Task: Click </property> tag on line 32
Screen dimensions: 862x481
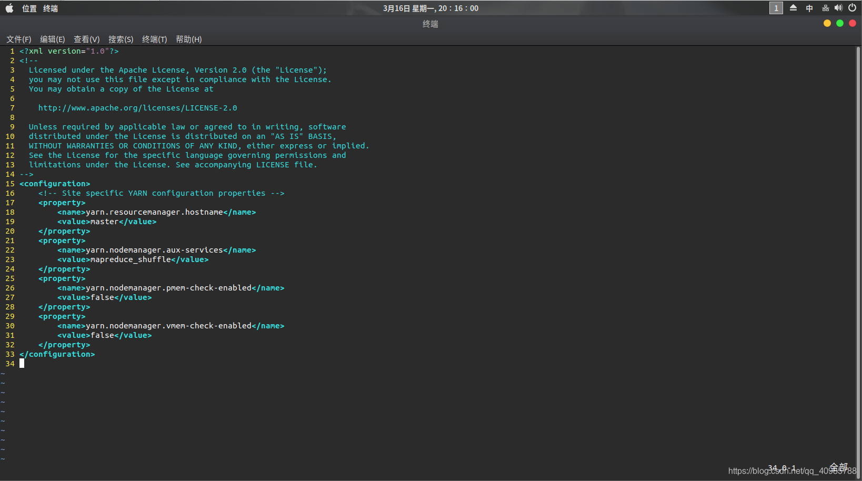Action: tap(64, 345)
